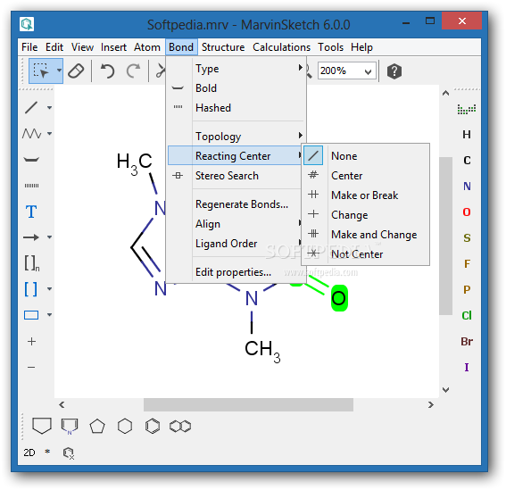
Task: Select the rectangle selection tool
Action: [41, 71]
